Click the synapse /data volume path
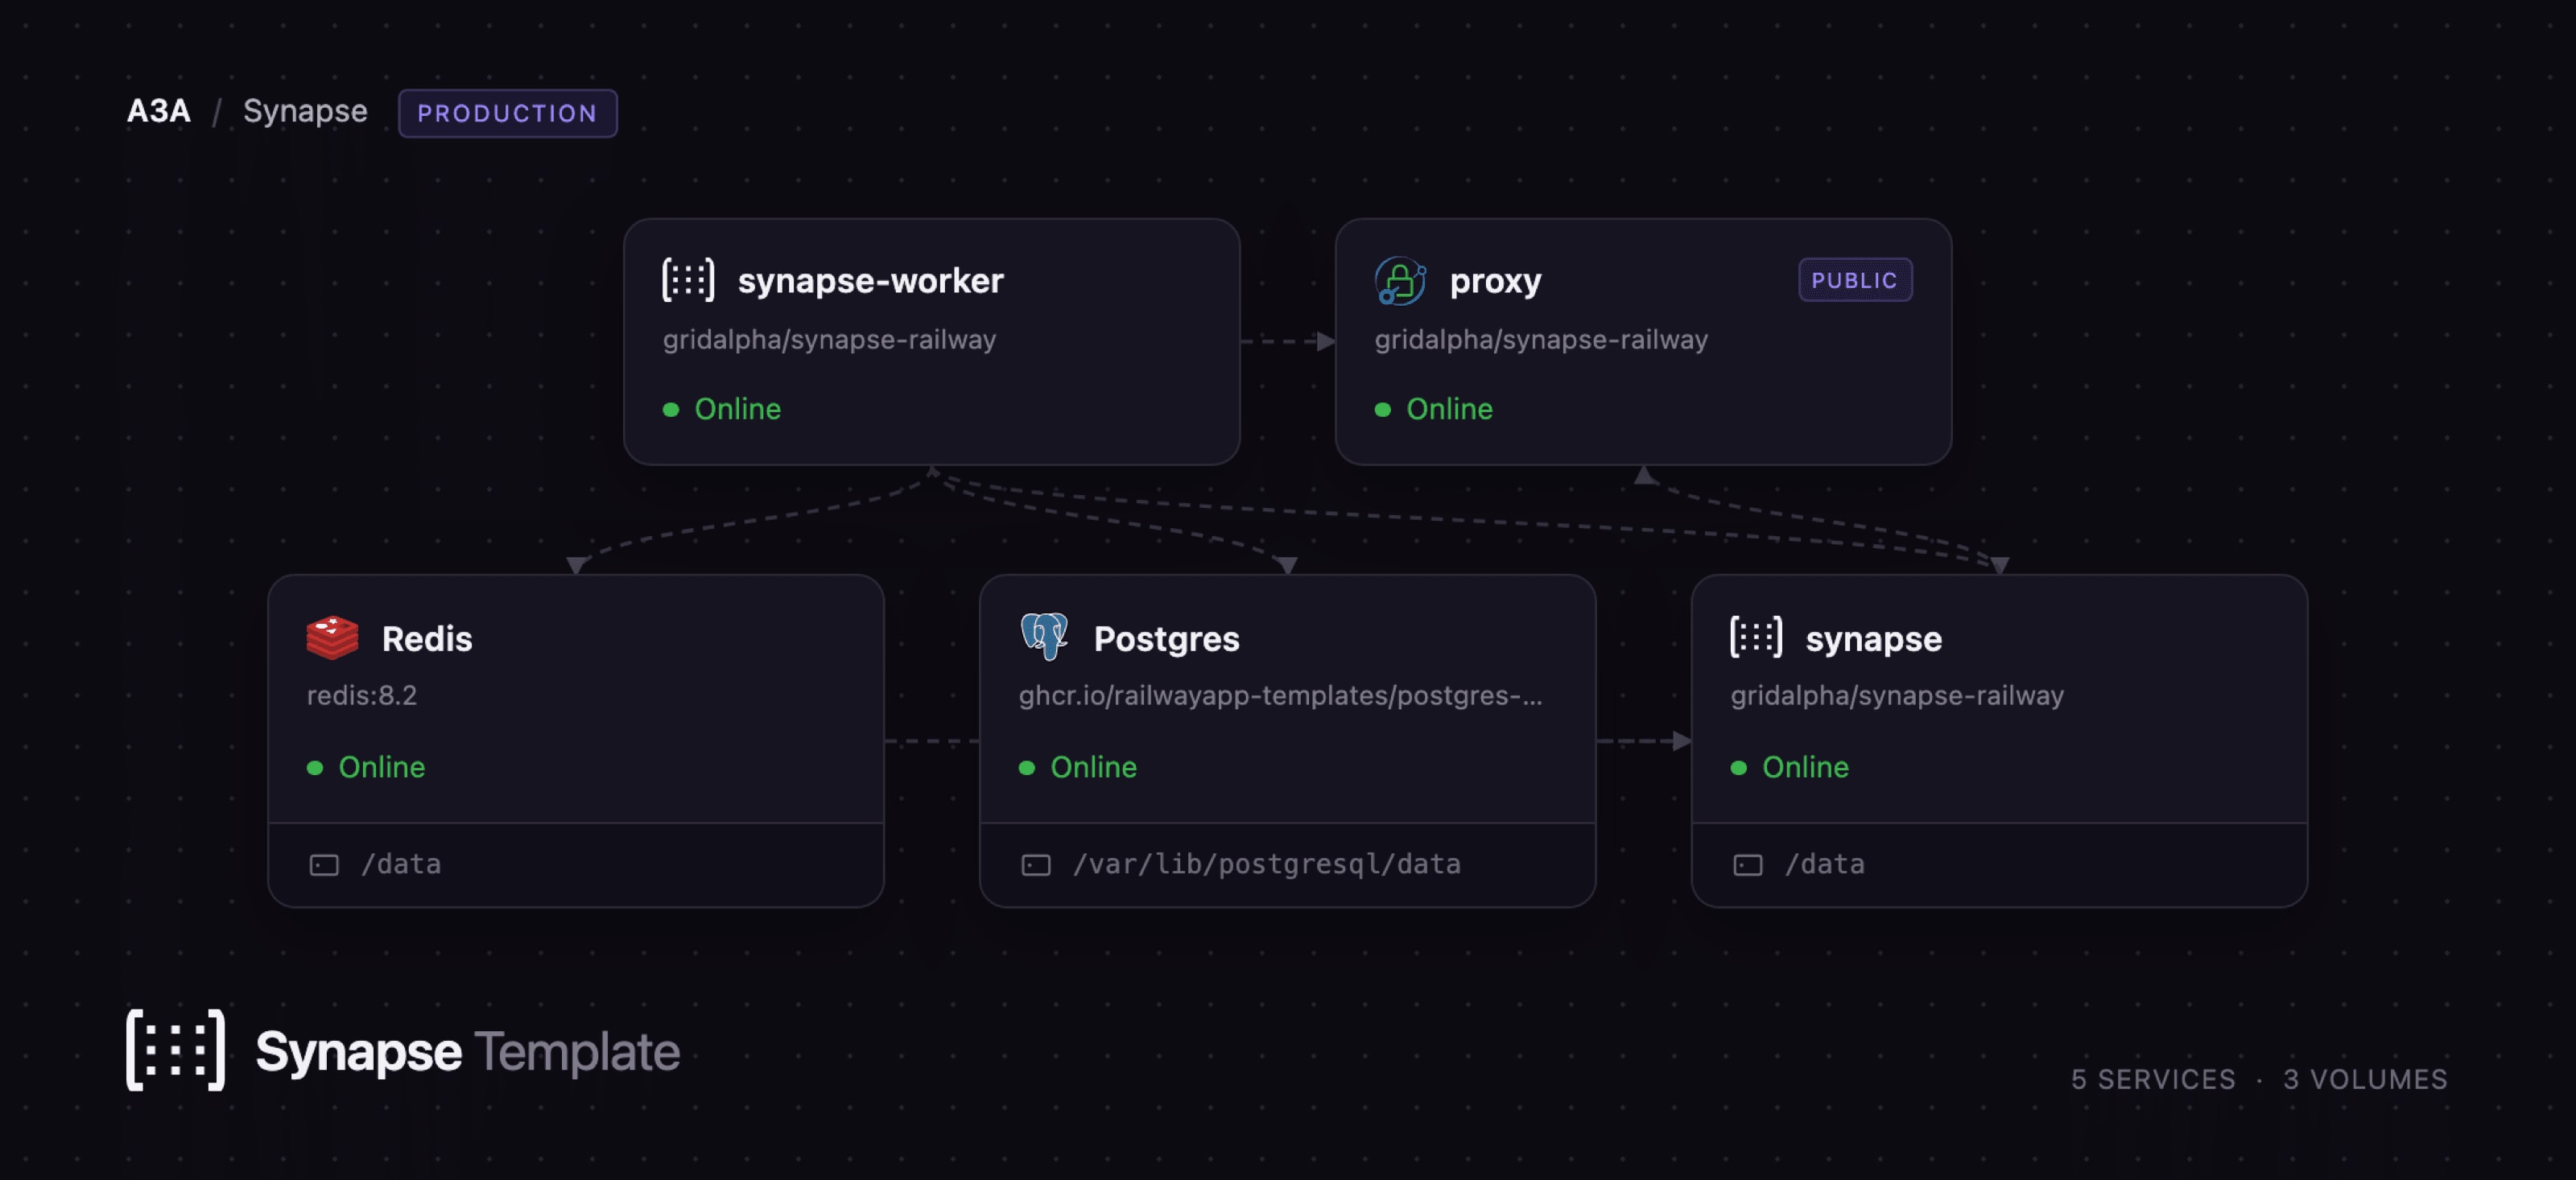Image resolution: width=2576 pixels, height=1180 pixels. click(x=1825, y=865)
